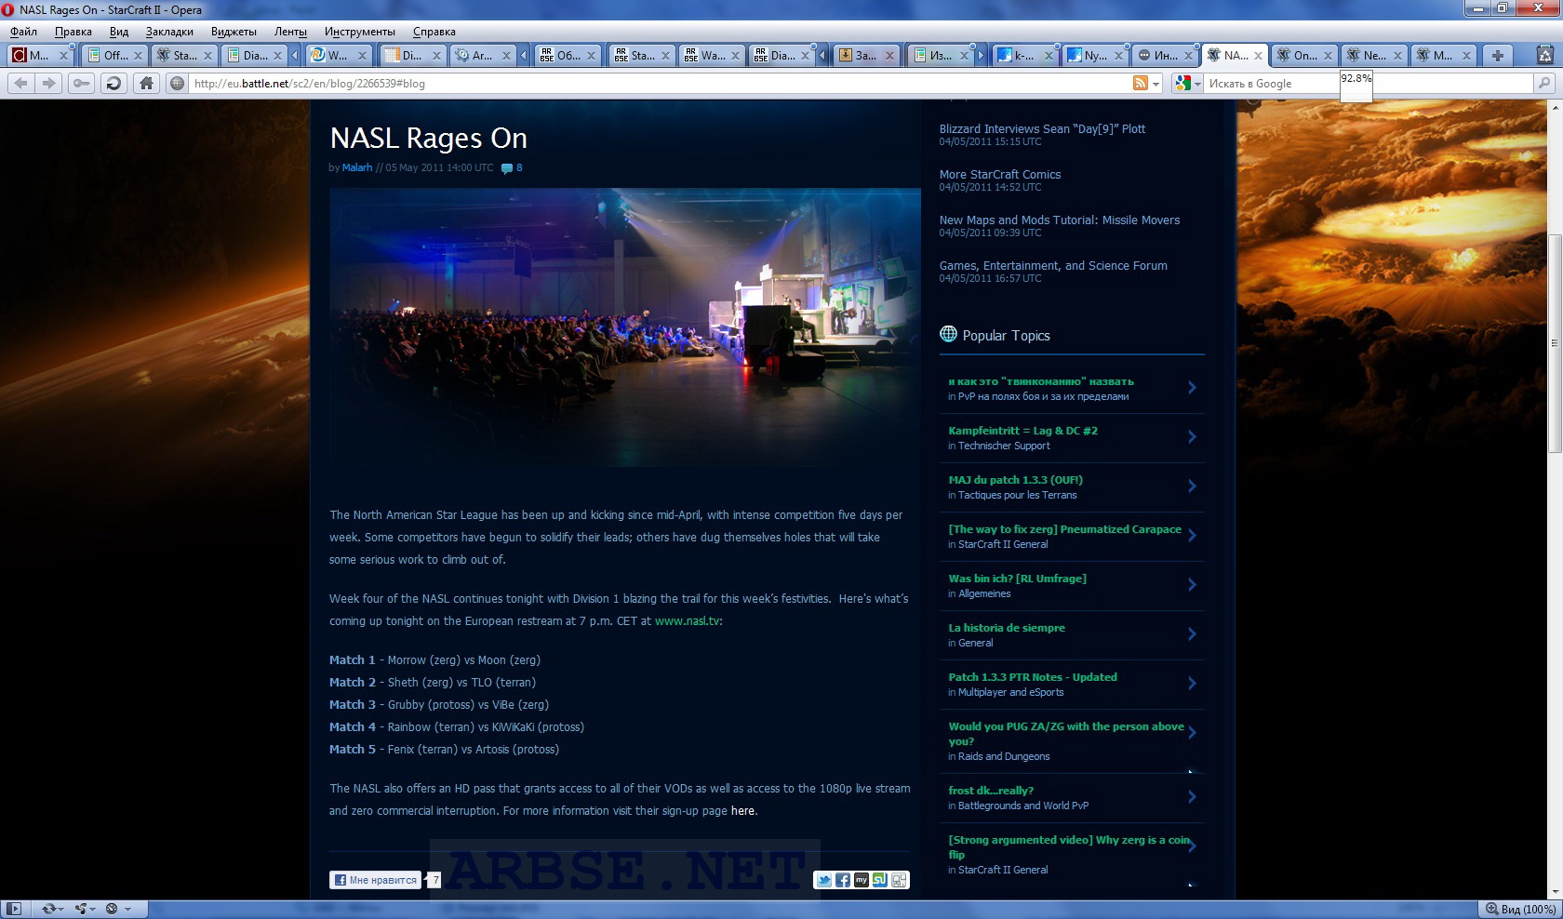Click the 'here' sign-up page link
1563x919 pixels.
(x=742, y=811)
